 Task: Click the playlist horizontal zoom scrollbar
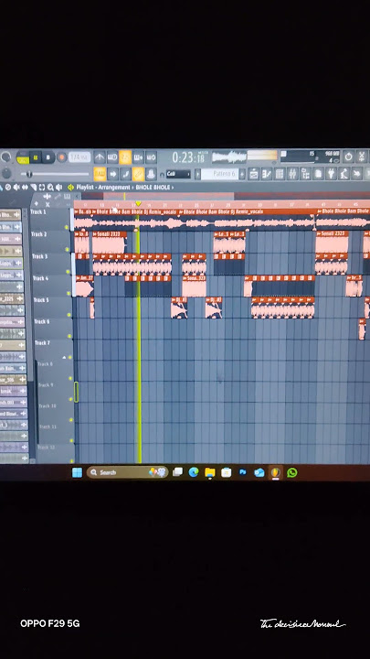168,196
